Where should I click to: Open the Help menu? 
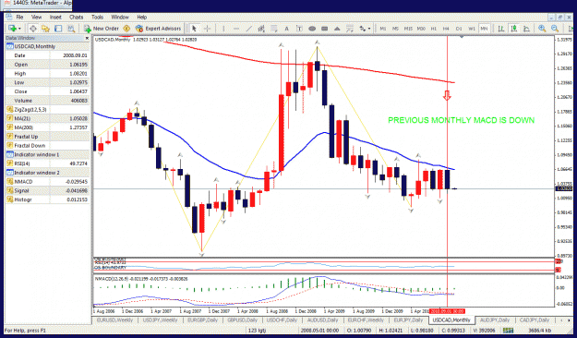(x=141, y=17)
